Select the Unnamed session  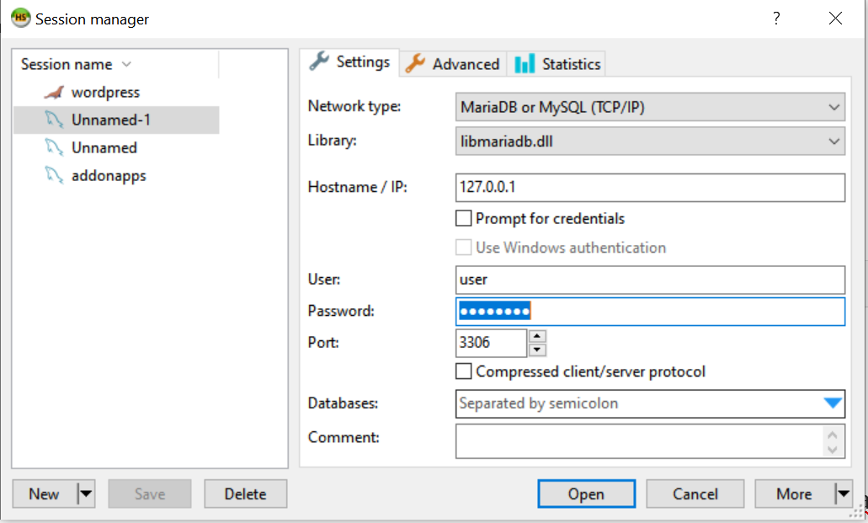click(x=104, y=147)
